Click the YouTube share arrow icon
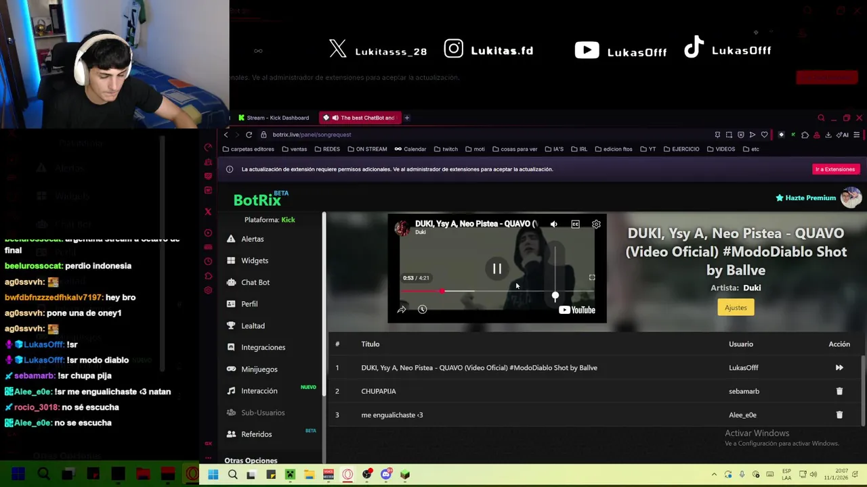The image size is (867, 487). 402,310
